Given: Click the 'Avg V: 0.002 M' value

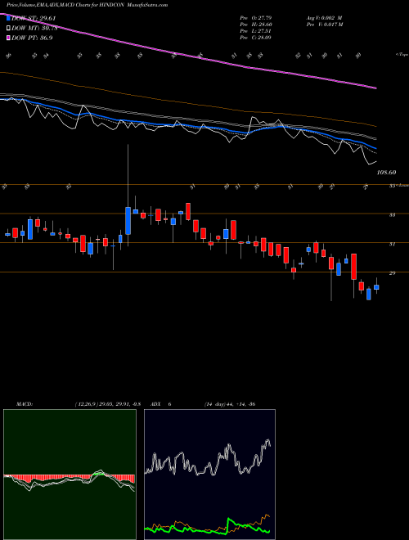Looking at the screenshot, I should click(x=324, y=18).
